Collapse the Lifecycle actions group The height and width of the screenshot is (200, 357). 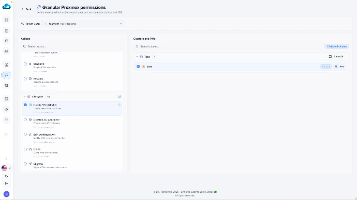click(x=25, y=96)
